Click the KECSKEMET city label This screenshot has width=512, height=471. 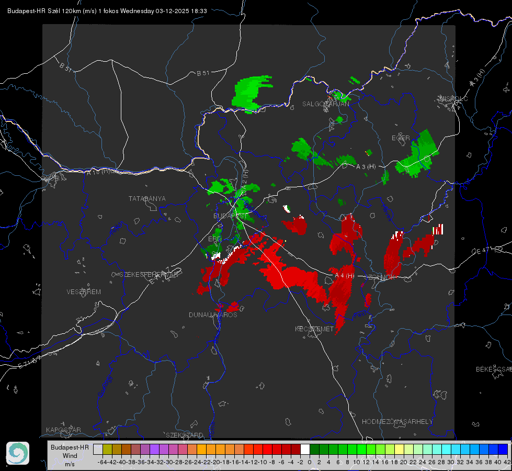[314, 329]
